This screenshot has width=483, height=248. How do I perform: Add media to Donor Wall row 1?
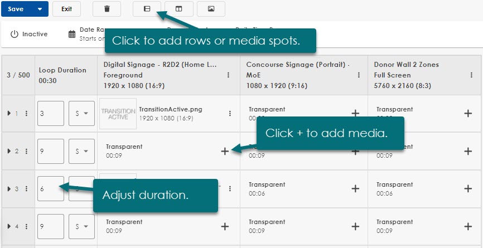(467, 113)
